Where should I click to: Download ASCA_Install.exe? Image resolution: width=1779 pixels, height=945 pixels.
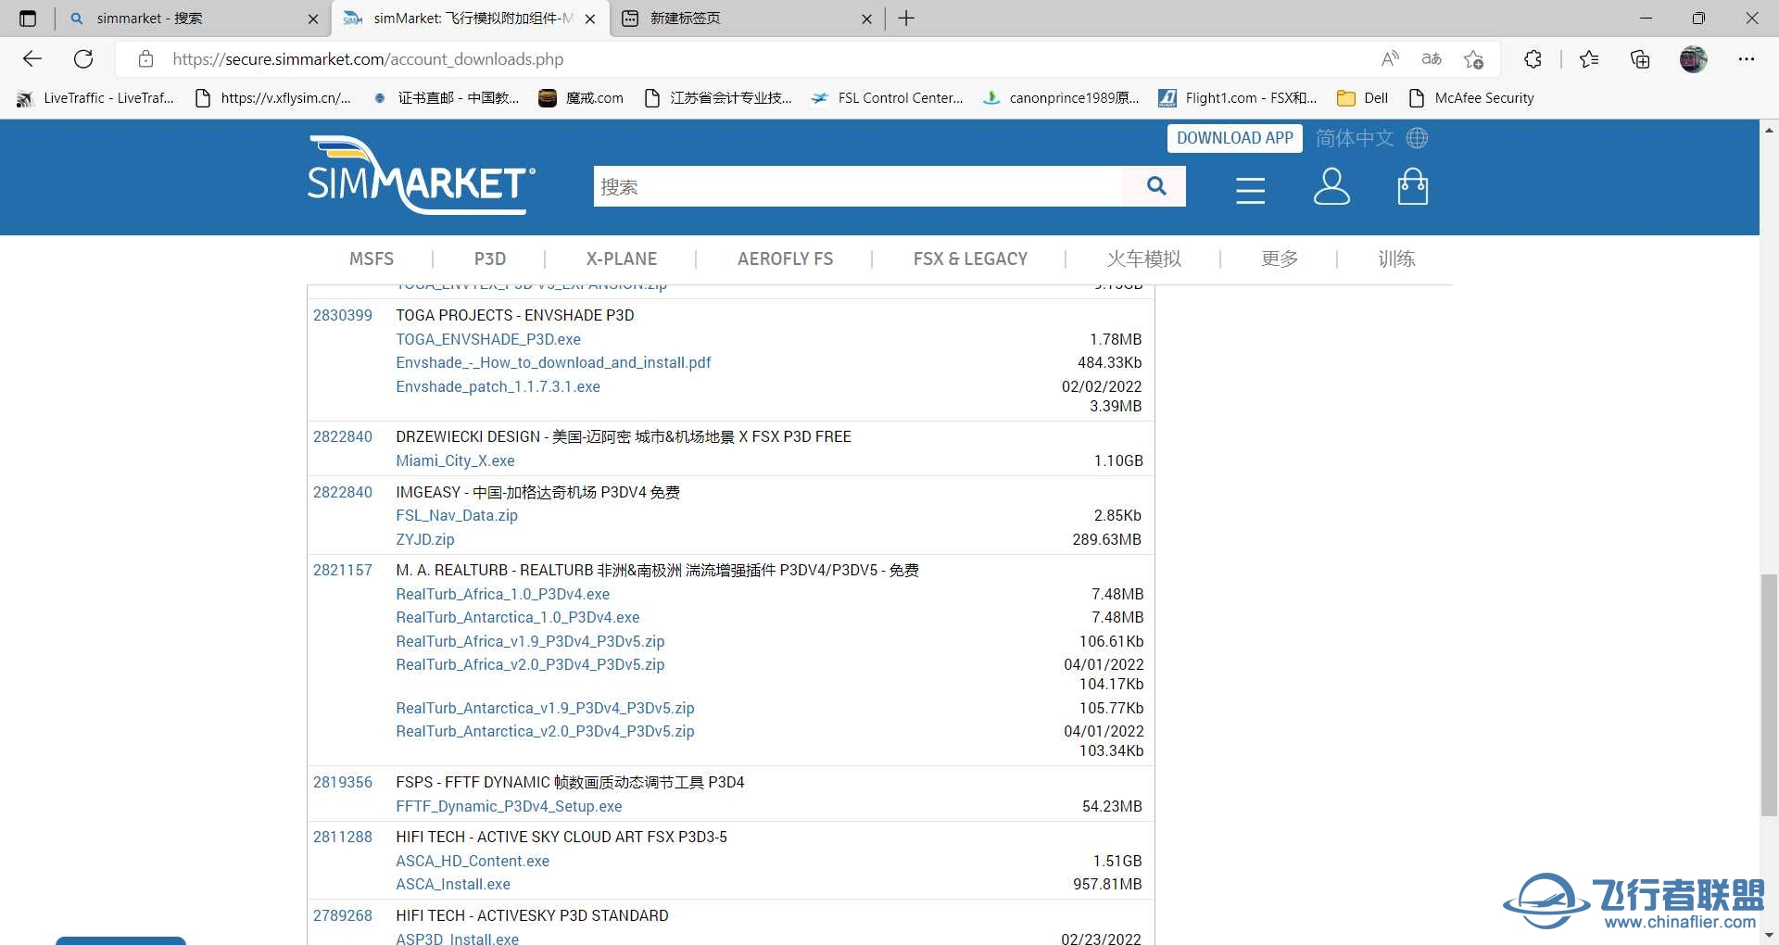coord(453,884)
